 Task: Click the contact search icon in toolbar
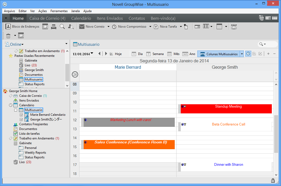71,27
